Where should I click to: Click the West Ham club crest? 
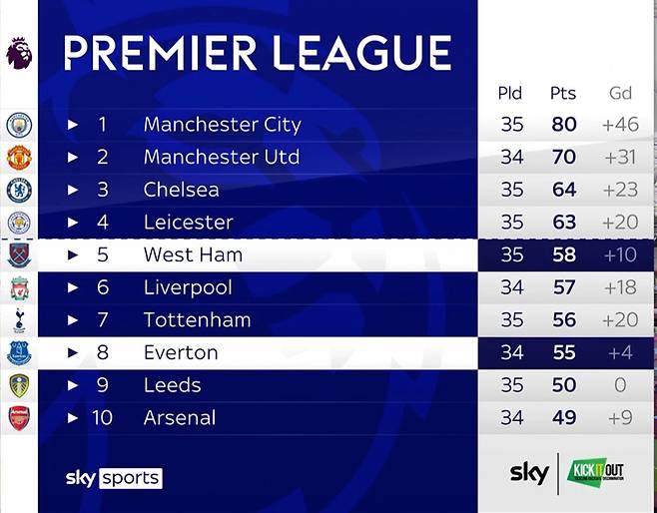click(19, 256)
